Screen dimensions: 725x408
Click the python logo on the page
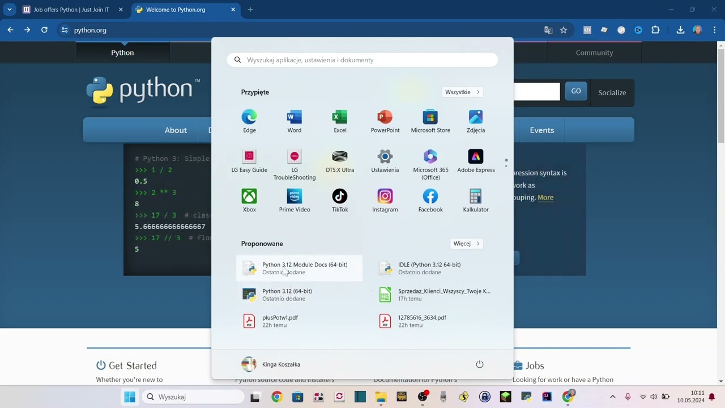[143, 91]
